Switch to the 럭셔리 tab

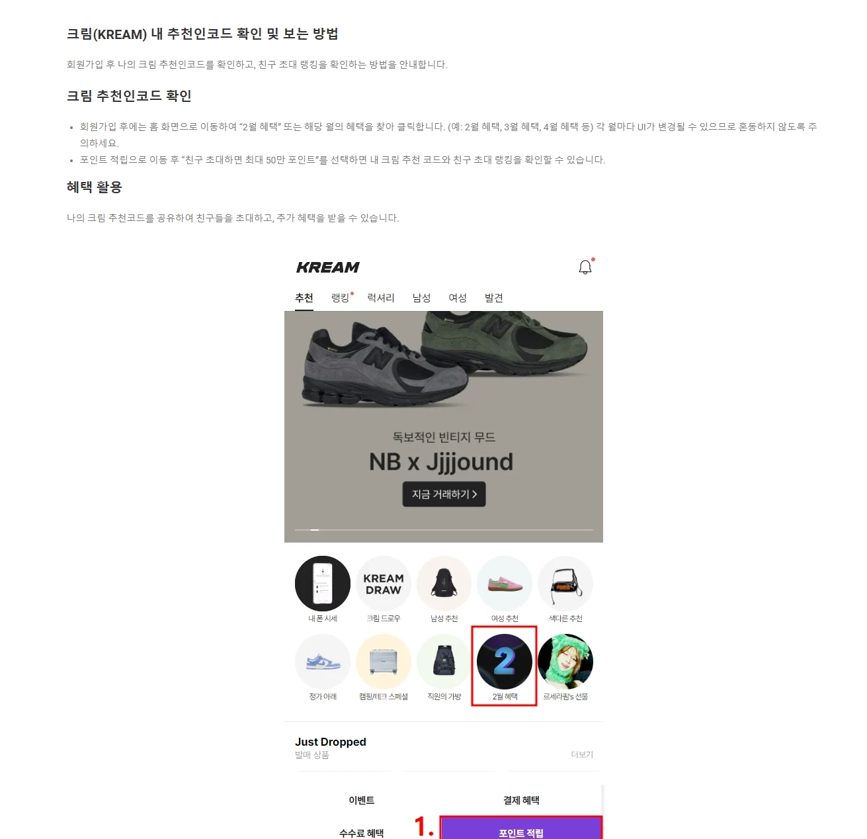click(x=381, y=298)
